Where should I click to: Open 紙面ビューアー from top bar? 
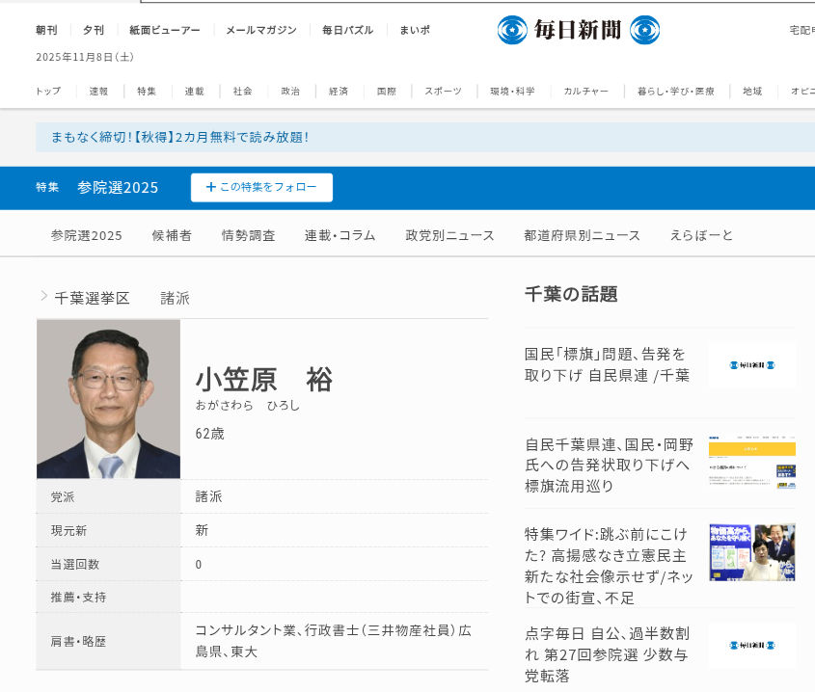165,30
